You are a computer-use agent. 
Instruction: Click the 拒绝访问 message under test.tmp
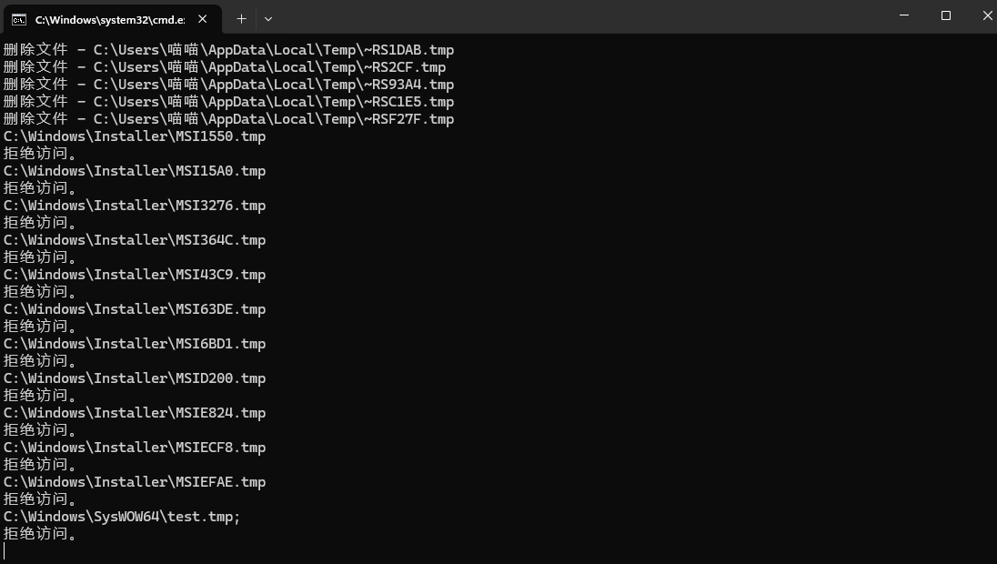tap(40, 534)
